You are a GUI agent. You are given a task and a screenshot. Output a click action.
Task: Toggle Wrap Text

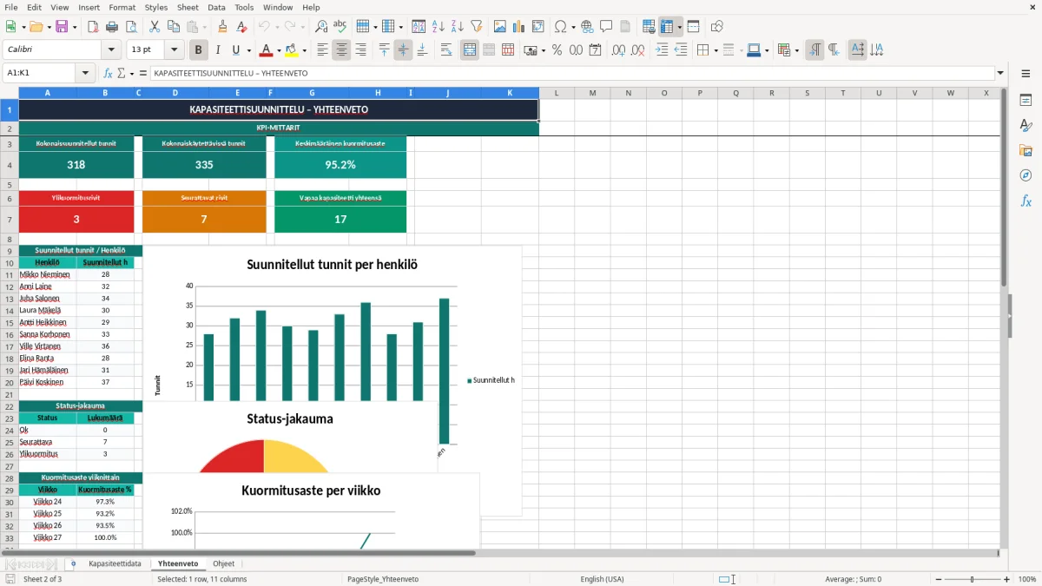point(446,50)
